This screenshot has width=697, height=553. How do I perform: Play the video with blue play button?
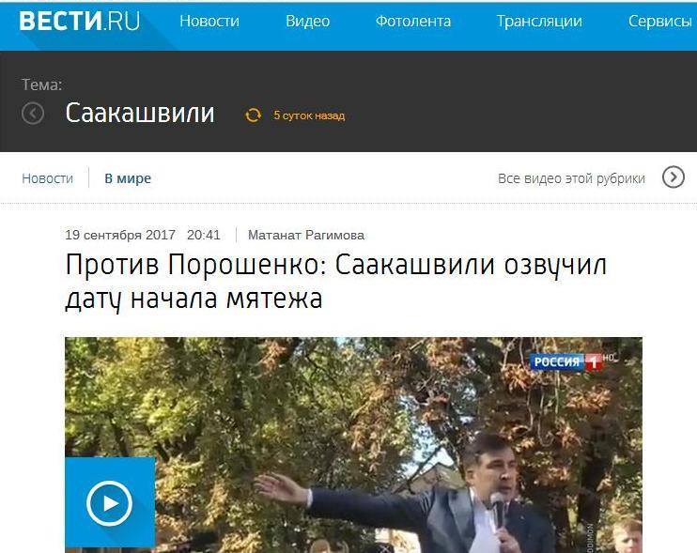[x=110, y=503]
